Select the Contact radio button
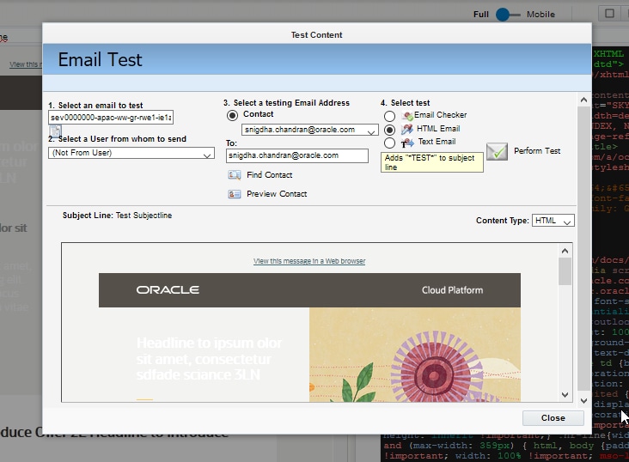 coord(232,115)
